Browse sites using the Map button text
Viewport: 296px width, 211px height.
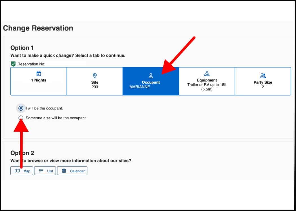[x=27, y=171]
